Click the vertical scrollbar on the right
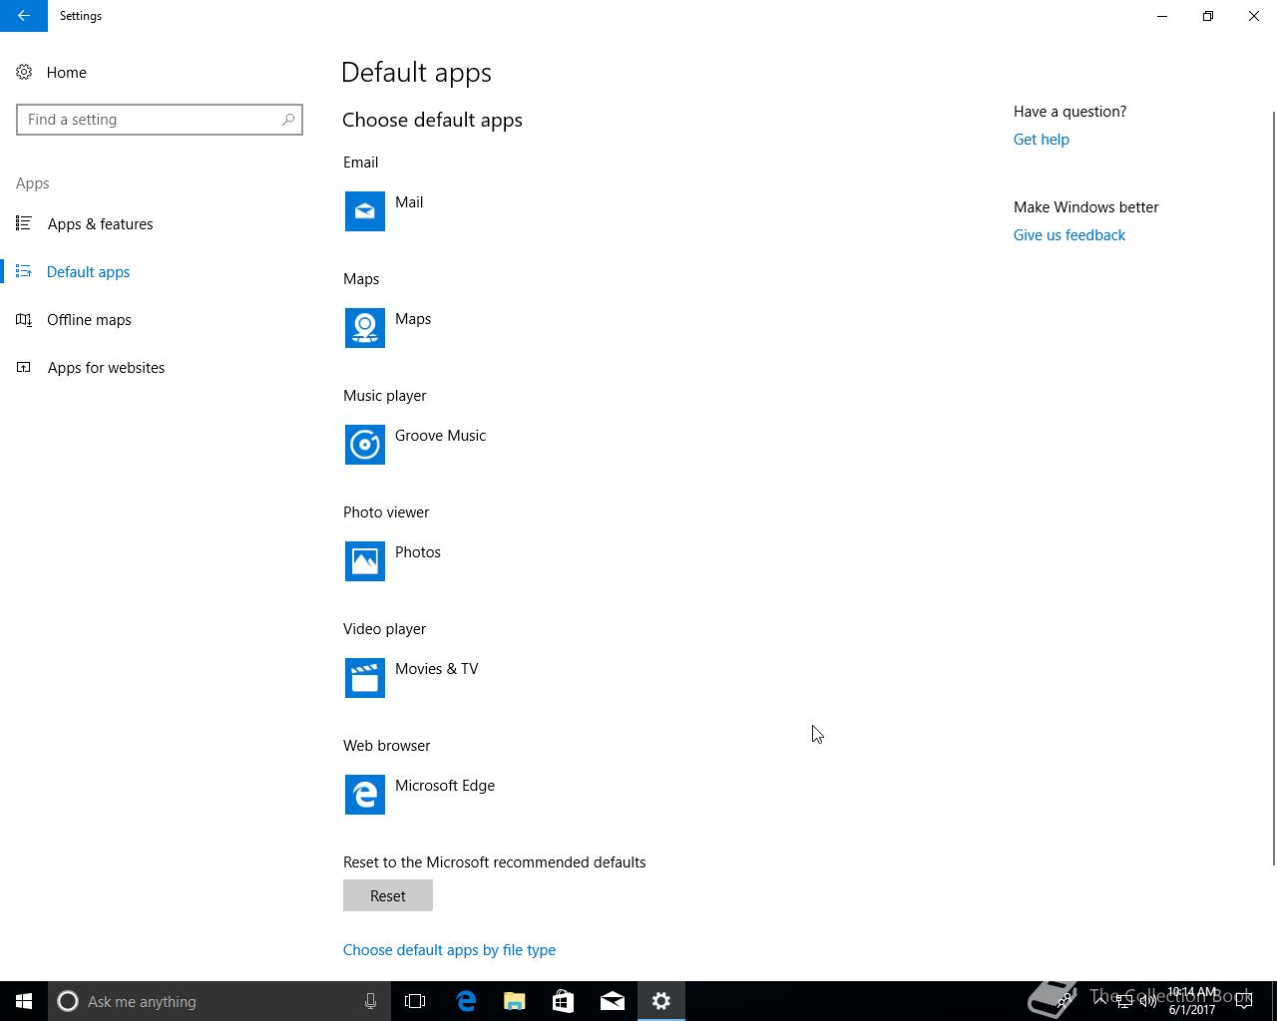 1273,489
